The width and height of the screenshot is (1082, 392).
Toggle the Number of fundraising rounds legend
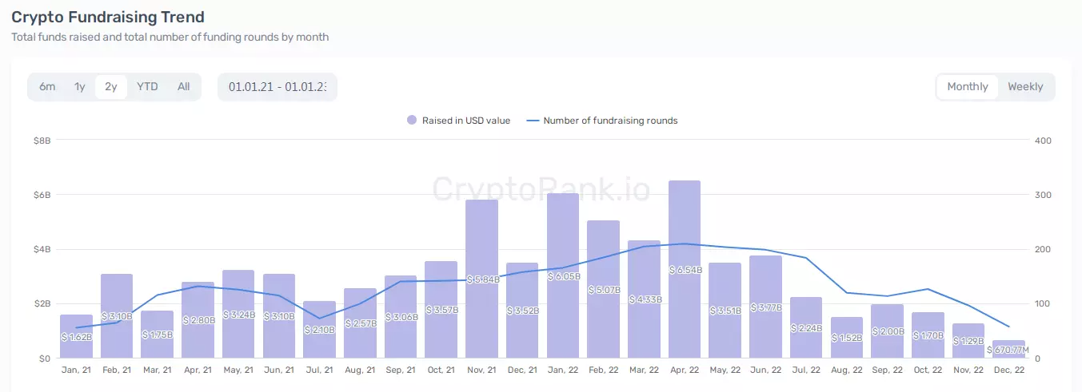[609, 121]
